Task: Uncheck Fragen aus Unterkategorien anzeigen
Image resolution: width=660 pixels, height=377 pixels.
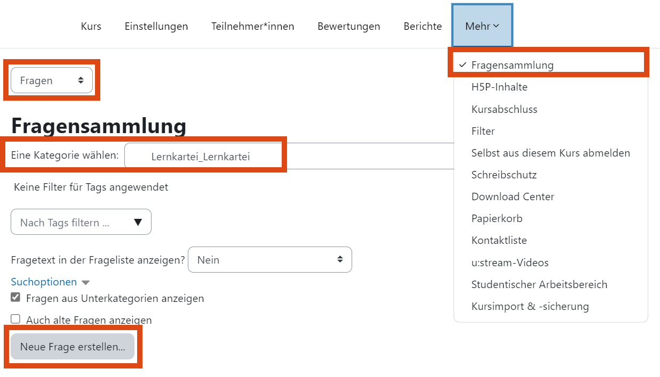Action: coord(15,297)
